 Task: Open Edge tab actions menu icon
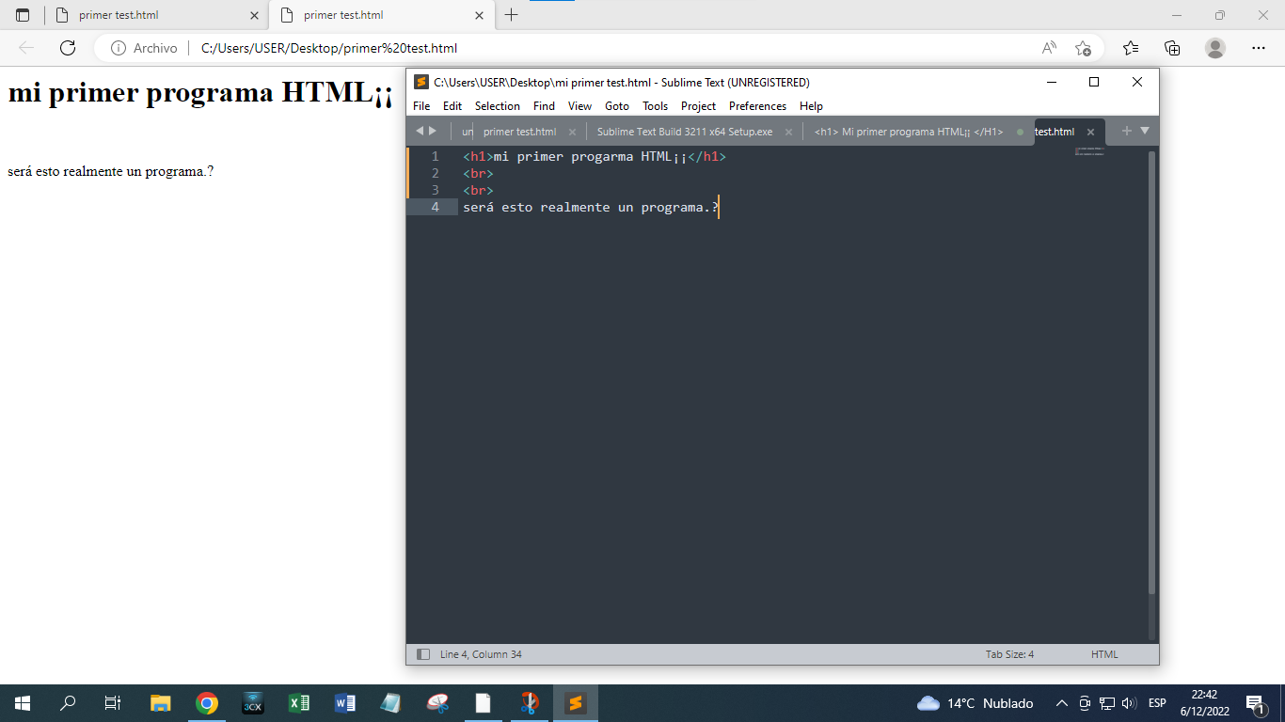click(23, 15)
